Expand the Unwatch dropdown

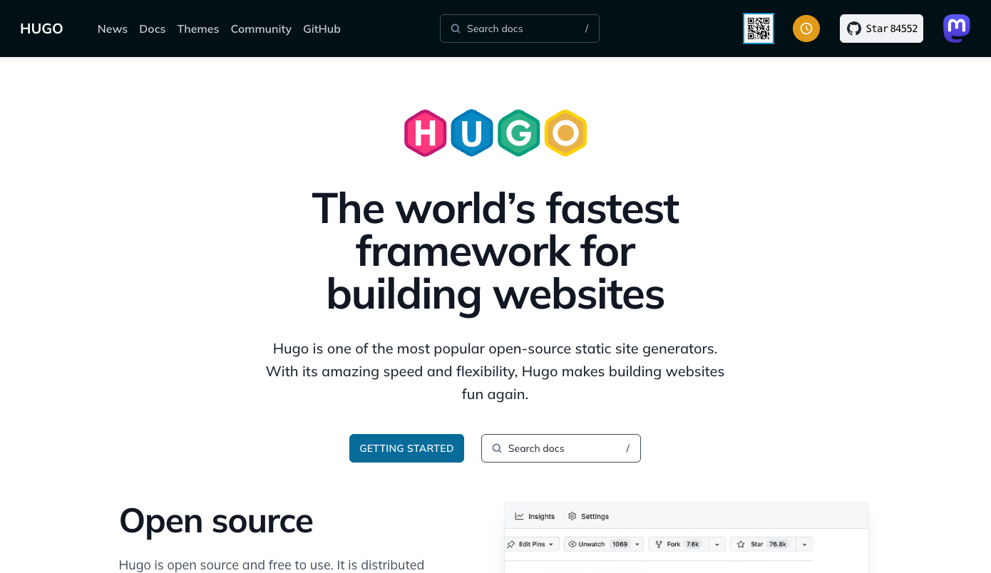pos(604,544)
